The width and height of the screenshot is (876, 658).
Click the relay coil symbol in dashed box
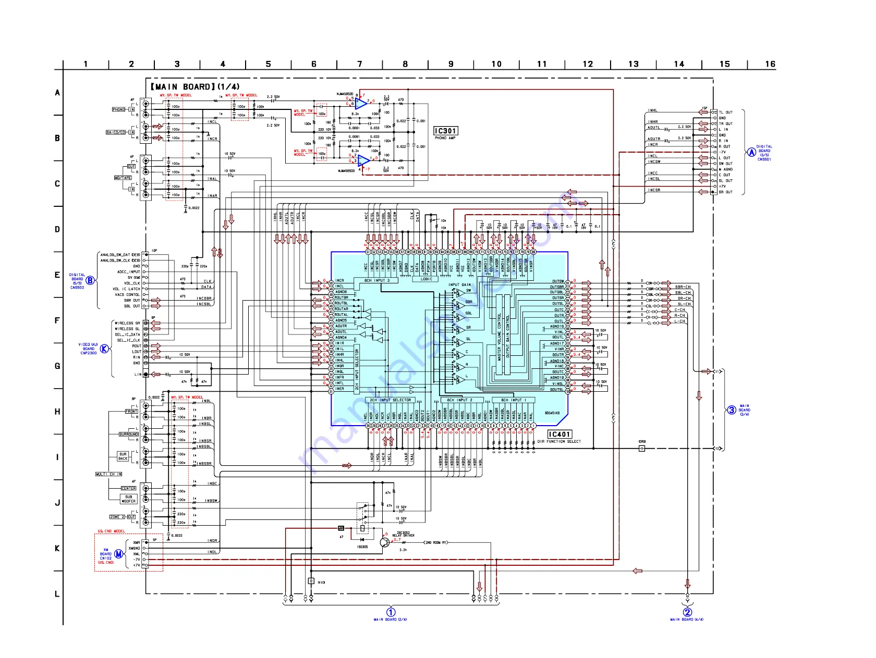[x=362, y=528]
